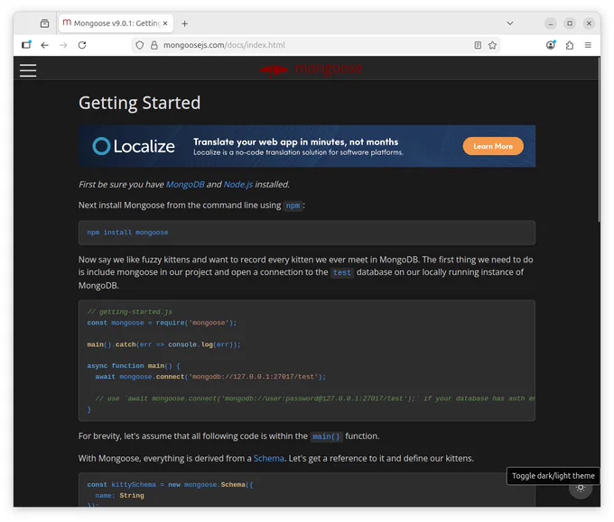Click the name: String code line
The width and height of the screenshot is (614, 522).
[119, 496]
